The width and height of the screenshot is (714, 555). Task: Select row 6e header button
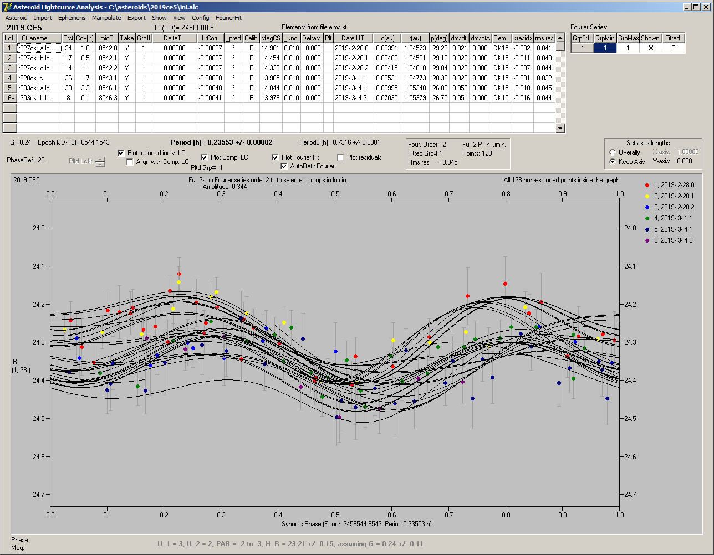[x=10, y=98]
